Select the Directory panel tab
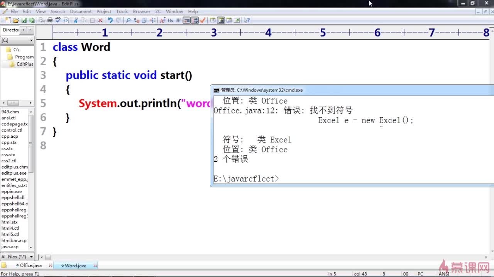Image resolution: width=494 pixels, height=277 pixels. pyautogui.click(x=11, y=30)
